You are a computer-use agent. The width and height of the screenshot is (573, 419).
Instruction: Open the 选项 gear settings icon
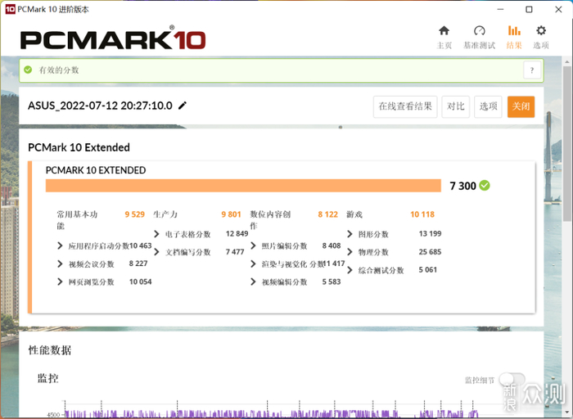click(x=541, y=30)
